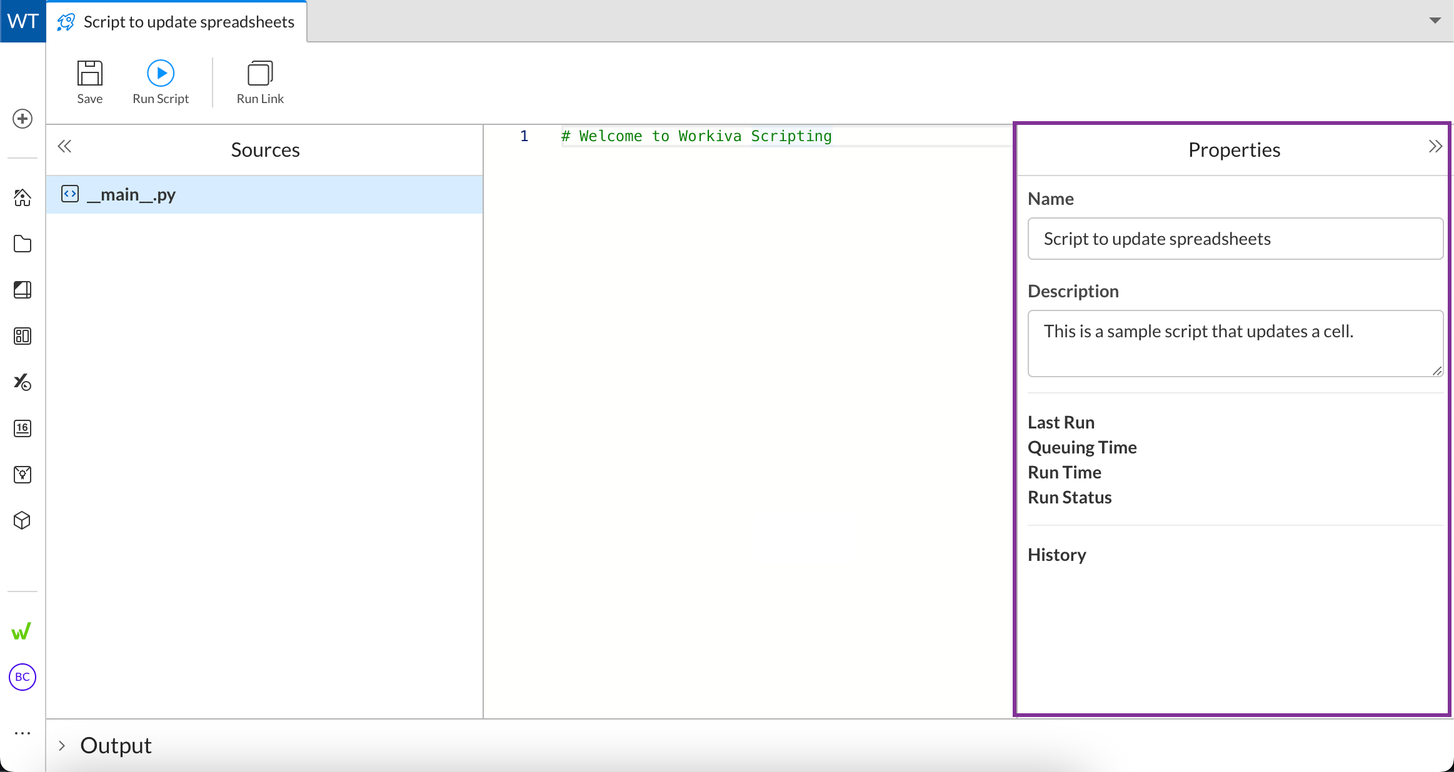Go to Home in the sidebar
1454x772 pixels.
pos(23,197)
